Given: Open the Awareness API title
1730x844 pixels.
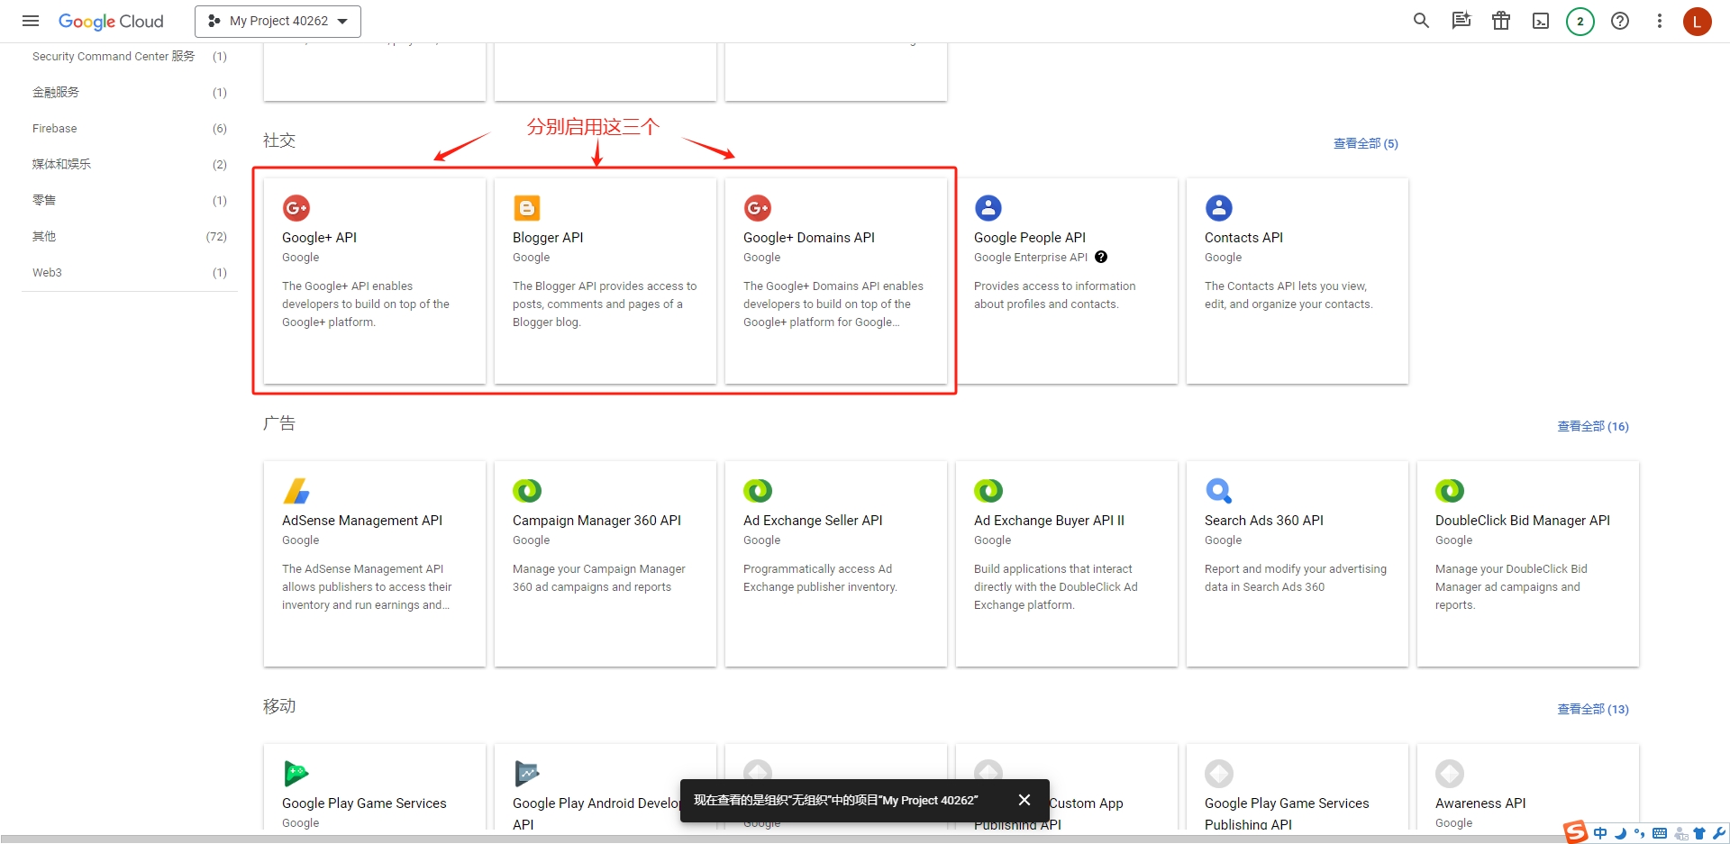Looking at the screenshot, I should [1480, 803].
